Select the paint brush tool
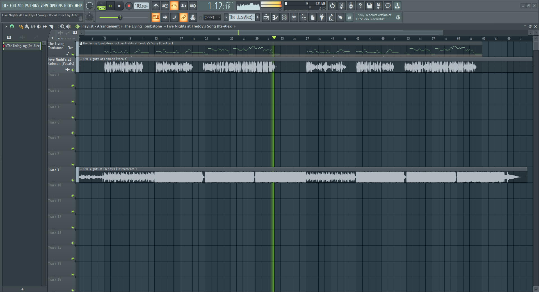Image resolution: width=539 pixels, height=292 pixels. tap(27, 26)
